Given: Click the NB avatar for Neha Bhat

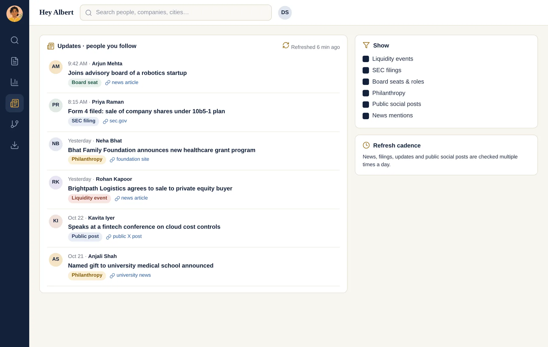Looking at the screenshot, I should (x=56, y=144).
